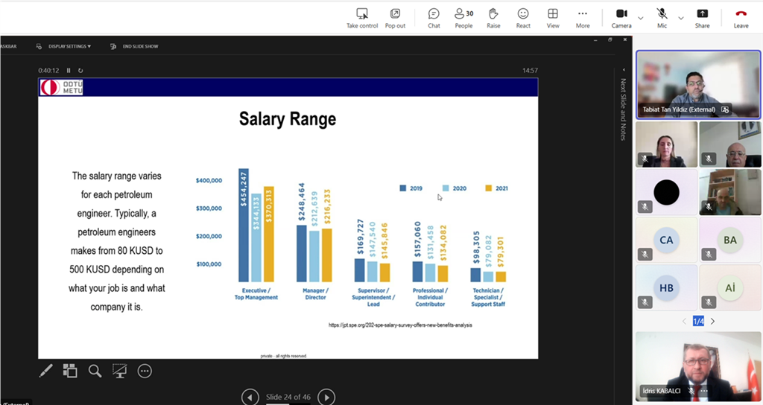Viewport: 763px width, 405px height.
Task: Open the More actions menu
Action: coord(583,18)
